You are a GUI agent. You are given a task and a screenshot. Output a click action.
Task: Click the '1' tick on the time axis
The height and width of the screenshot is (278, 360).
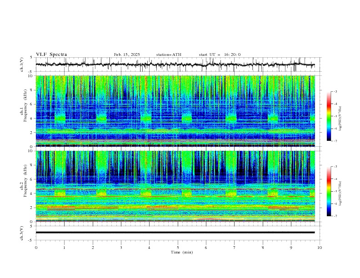[64, 248]
